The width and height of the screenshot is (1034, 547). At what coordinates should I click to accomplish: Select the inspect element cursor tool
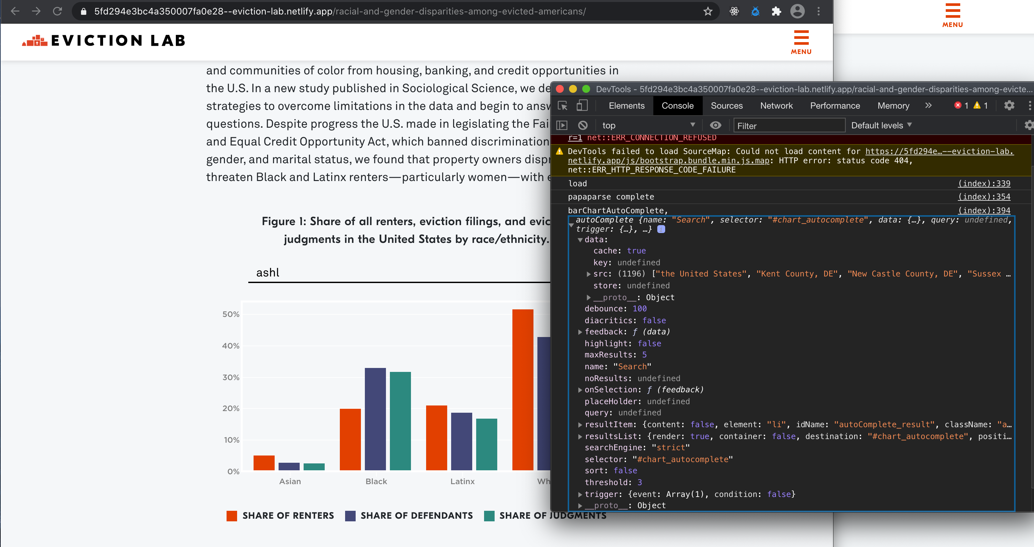tap(562, 106)
